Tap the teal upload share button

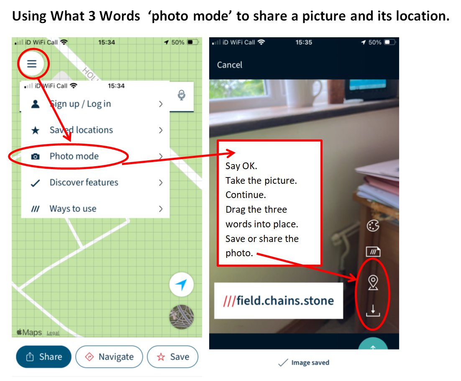[373, 344]
